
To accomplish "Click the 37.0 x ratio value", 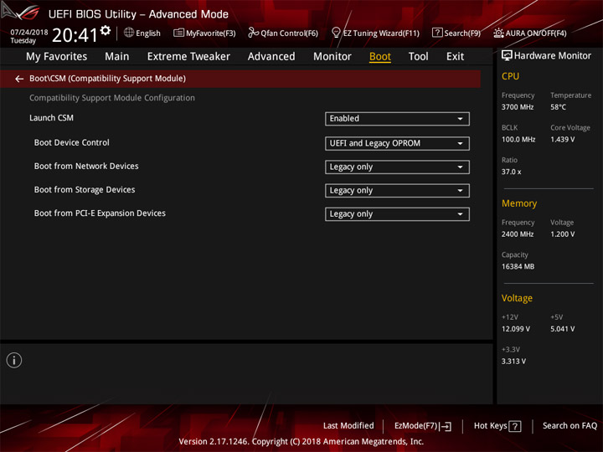I will tap(511, 172).
